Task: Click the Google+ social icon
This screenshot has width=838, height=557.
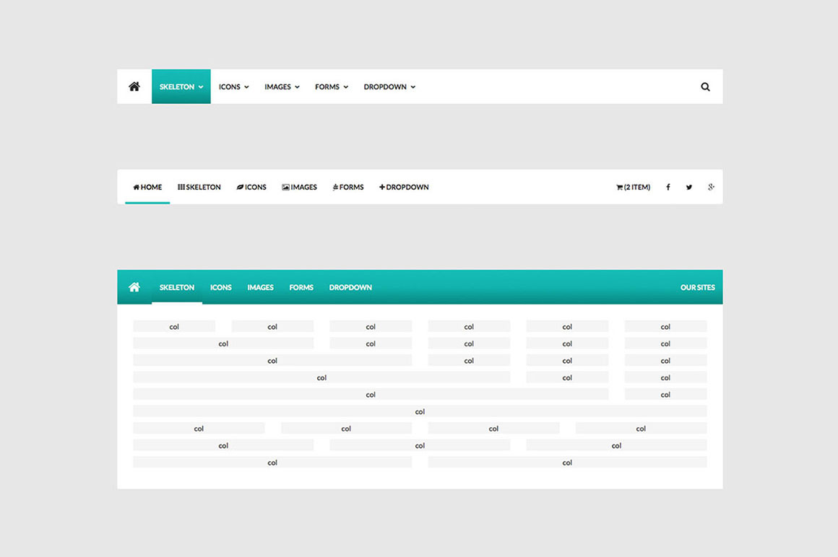Action: click(x=711, y=187)
